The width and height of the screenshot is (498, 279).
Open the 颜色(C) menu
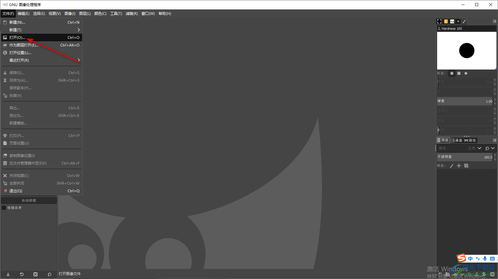100,14
